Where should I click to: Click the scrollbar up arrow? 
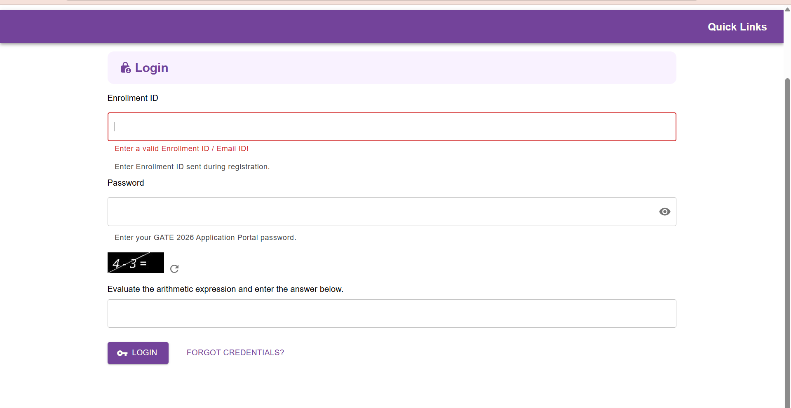click(787, 9)
